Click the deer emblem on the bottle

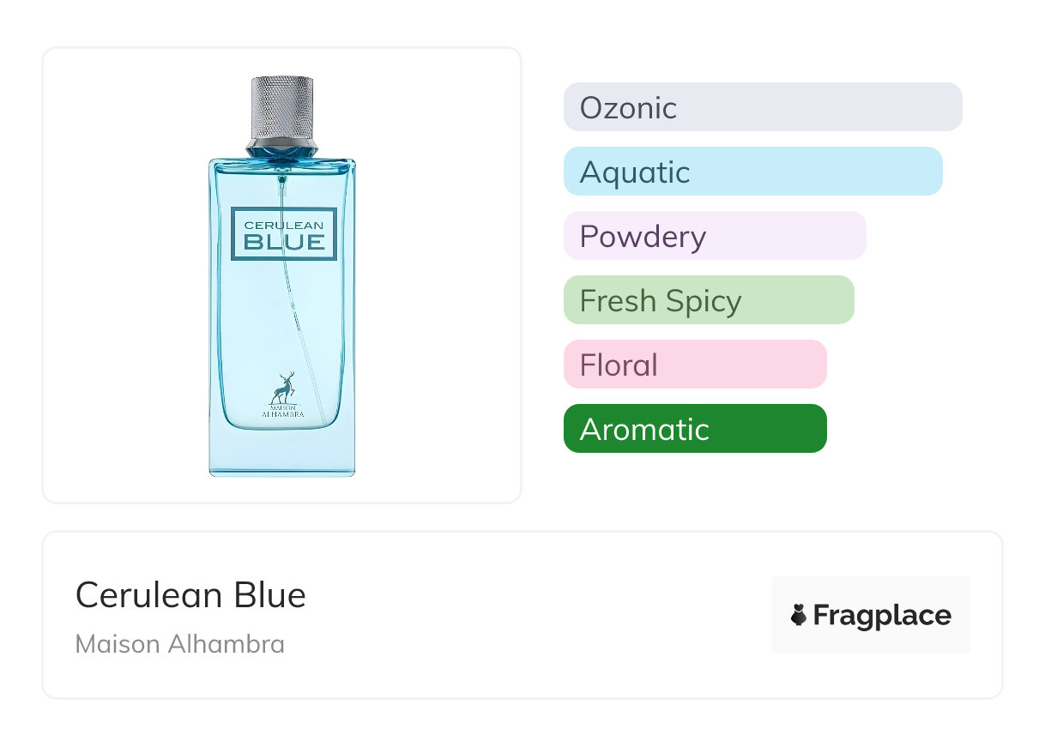point(282,389)
